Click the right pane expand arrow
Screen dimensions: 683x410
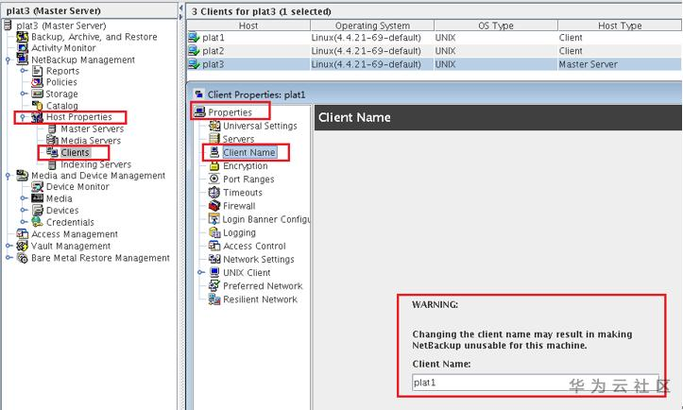[x=181, y=17]
